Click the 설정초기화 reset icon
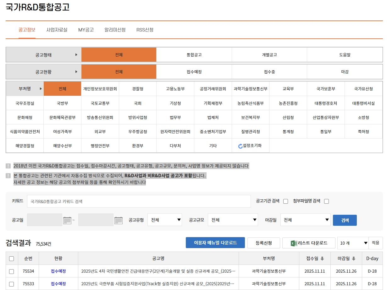 (240, 146)
